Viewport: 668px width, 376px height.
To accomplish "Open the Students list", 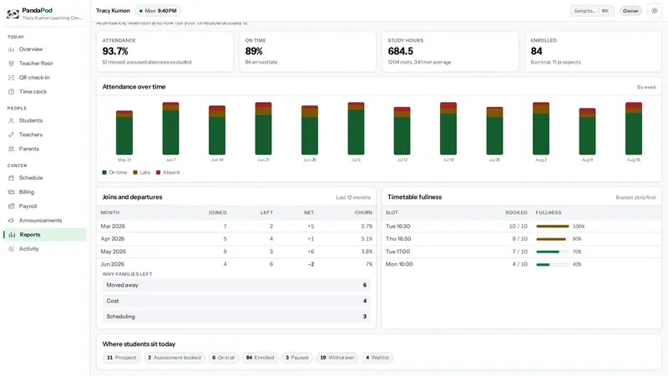I will 45,120.
